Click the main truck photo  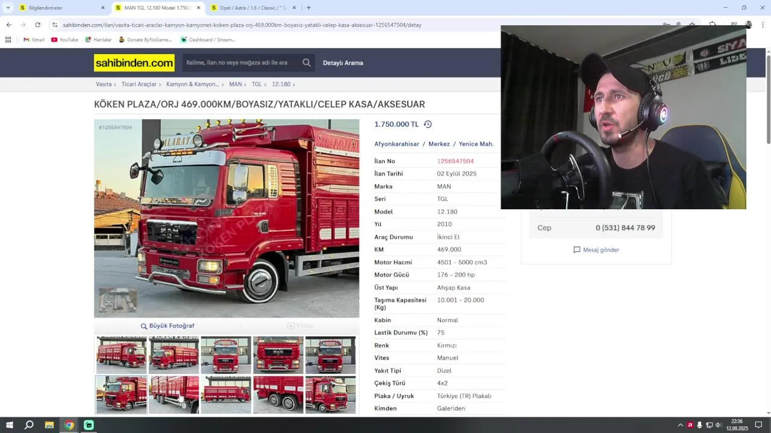pos(226,218)
